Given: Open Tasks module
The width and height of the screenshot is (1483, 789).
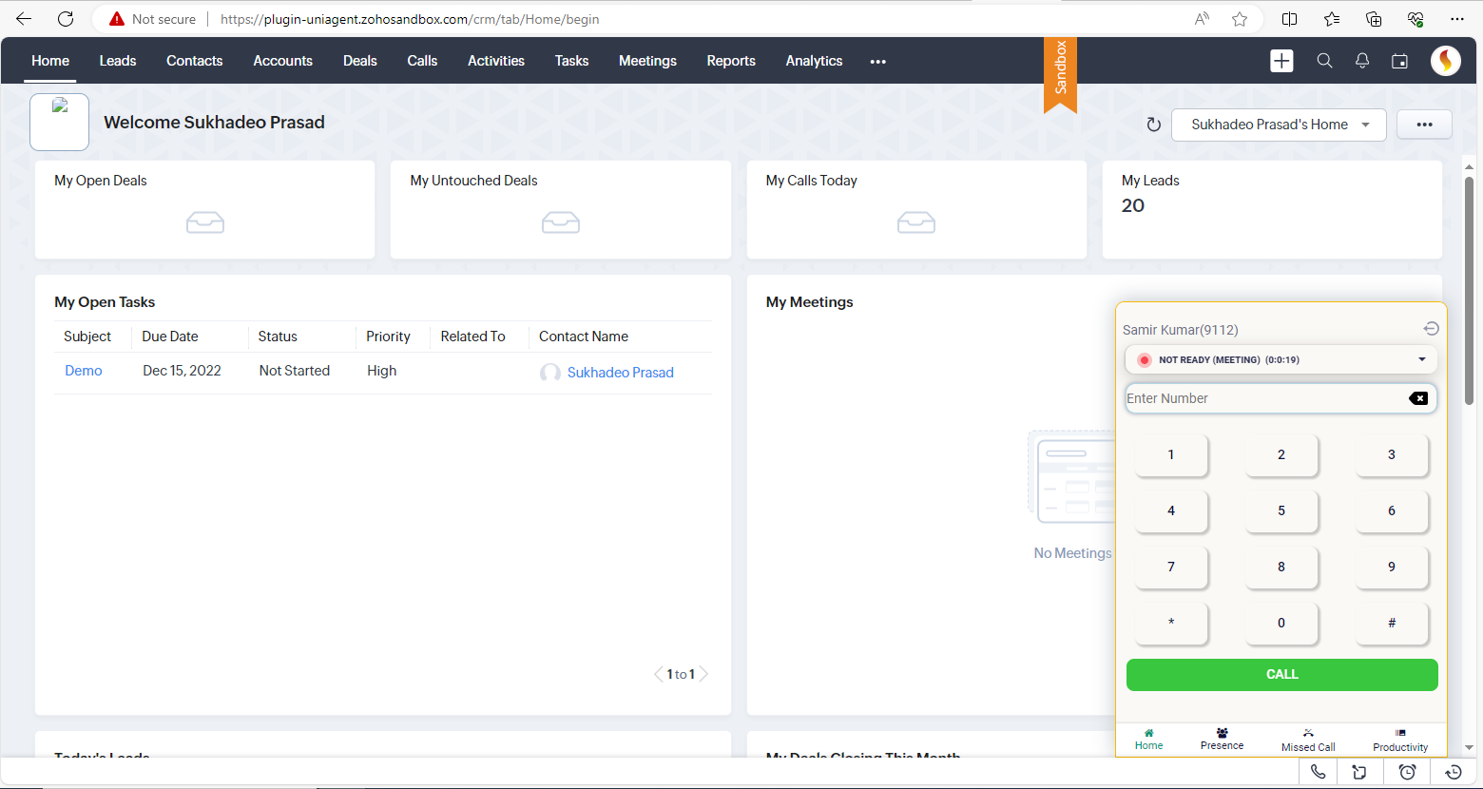Looking at the screenshot, I should [x=571, y=61].
